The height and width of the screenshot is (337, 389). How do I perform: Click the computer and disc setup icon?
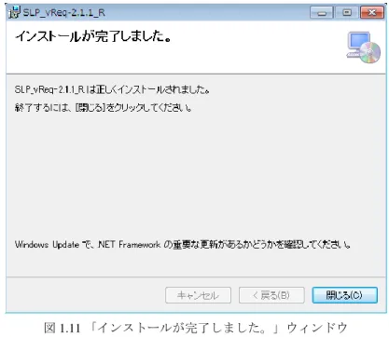pos(364,47)
